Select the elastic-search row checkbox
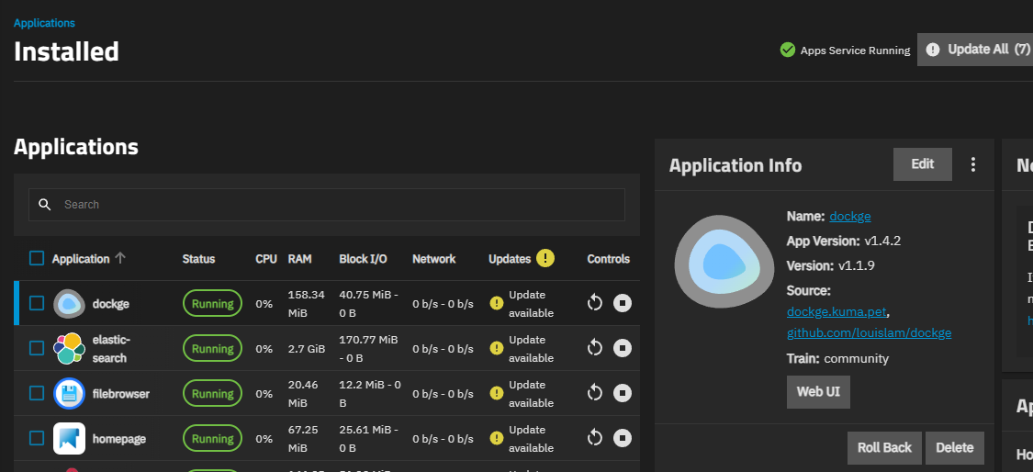Screen dimensions: 1033x472 pyautogui.click(x=37, y=348)
